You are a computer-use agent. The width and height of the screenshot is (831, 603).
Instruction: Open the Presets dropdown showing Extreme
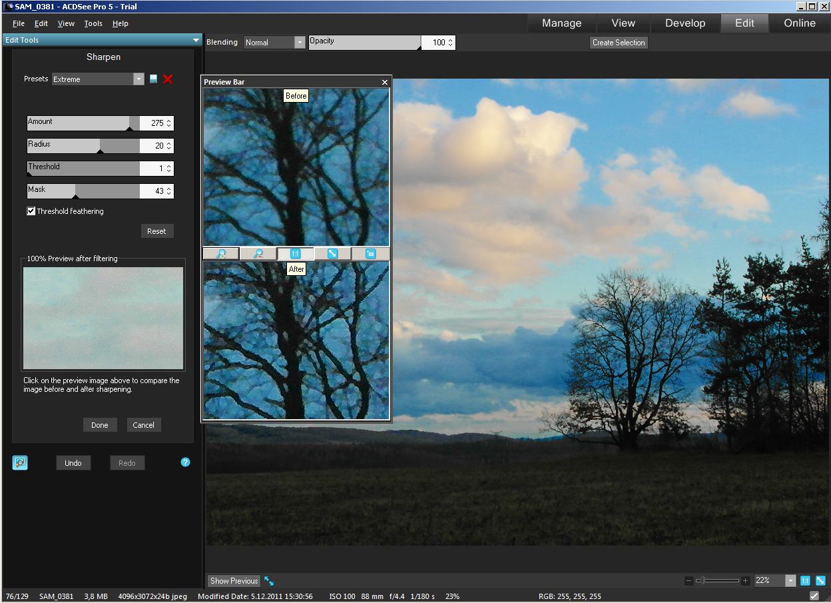(x=138, y=79)
